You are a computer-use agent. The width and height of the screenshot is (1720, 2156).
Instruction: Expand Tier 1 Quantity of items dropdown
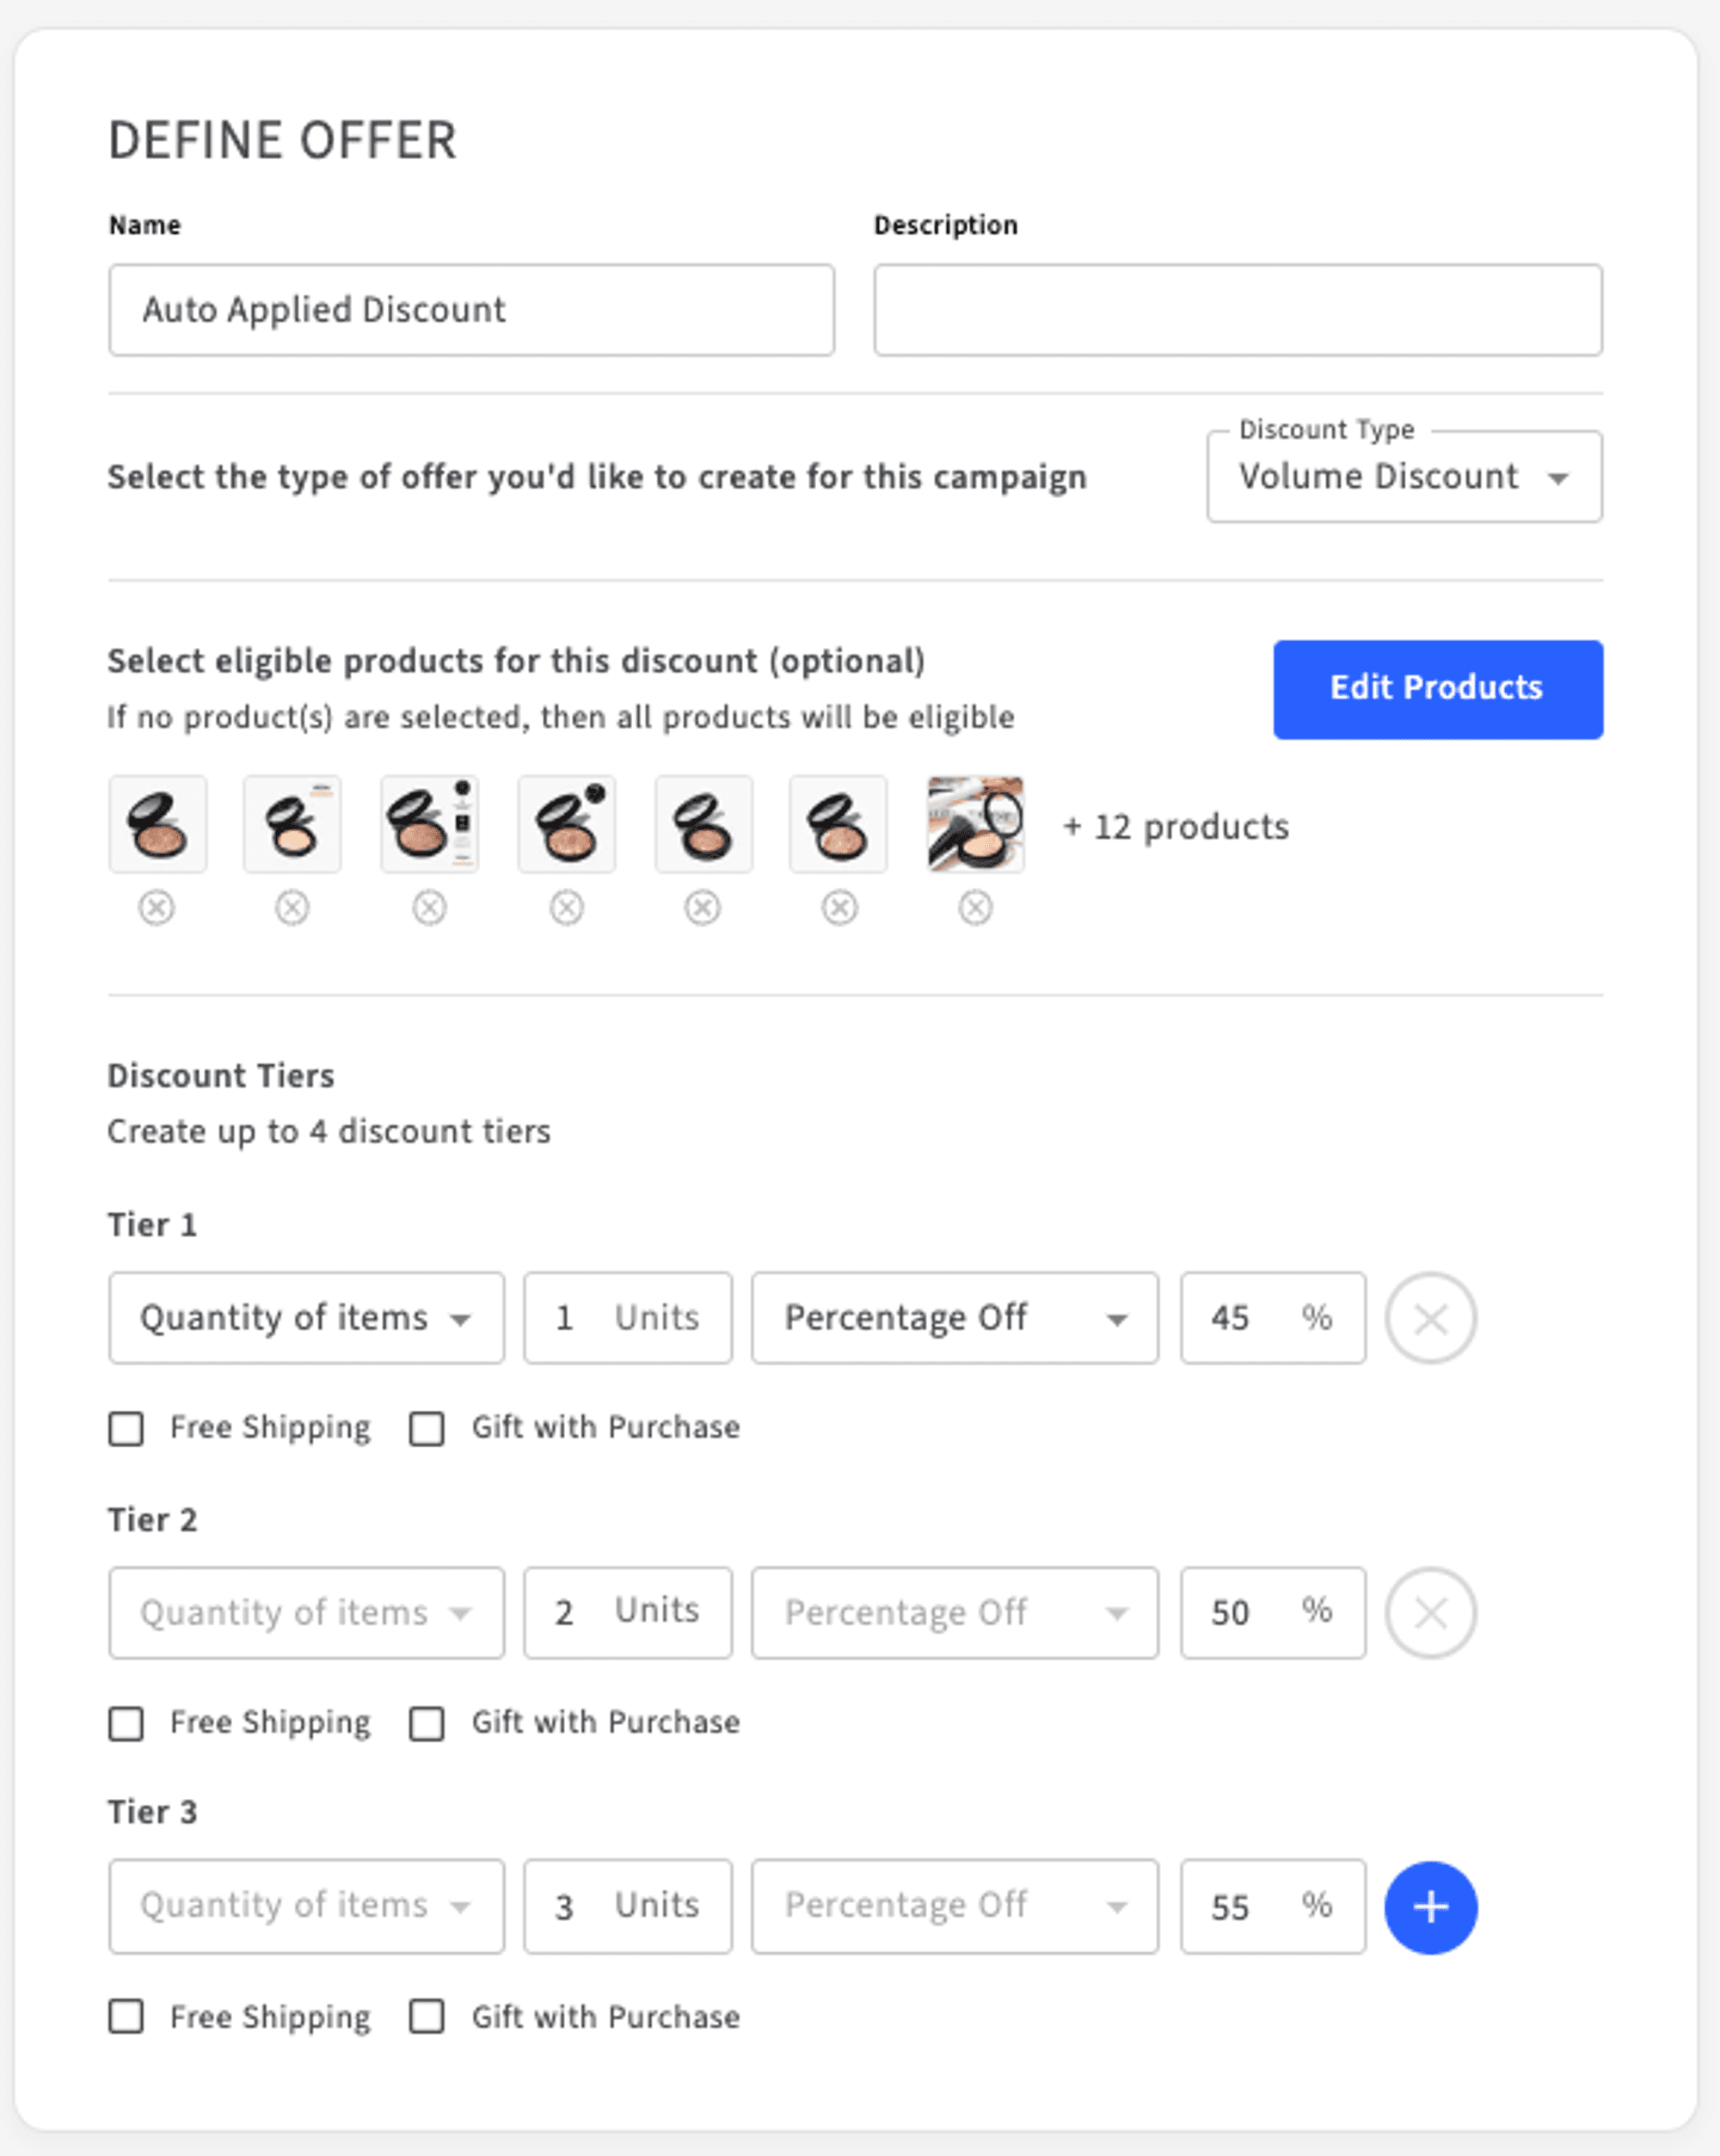pyautogui.click(x=306, y=1318)
